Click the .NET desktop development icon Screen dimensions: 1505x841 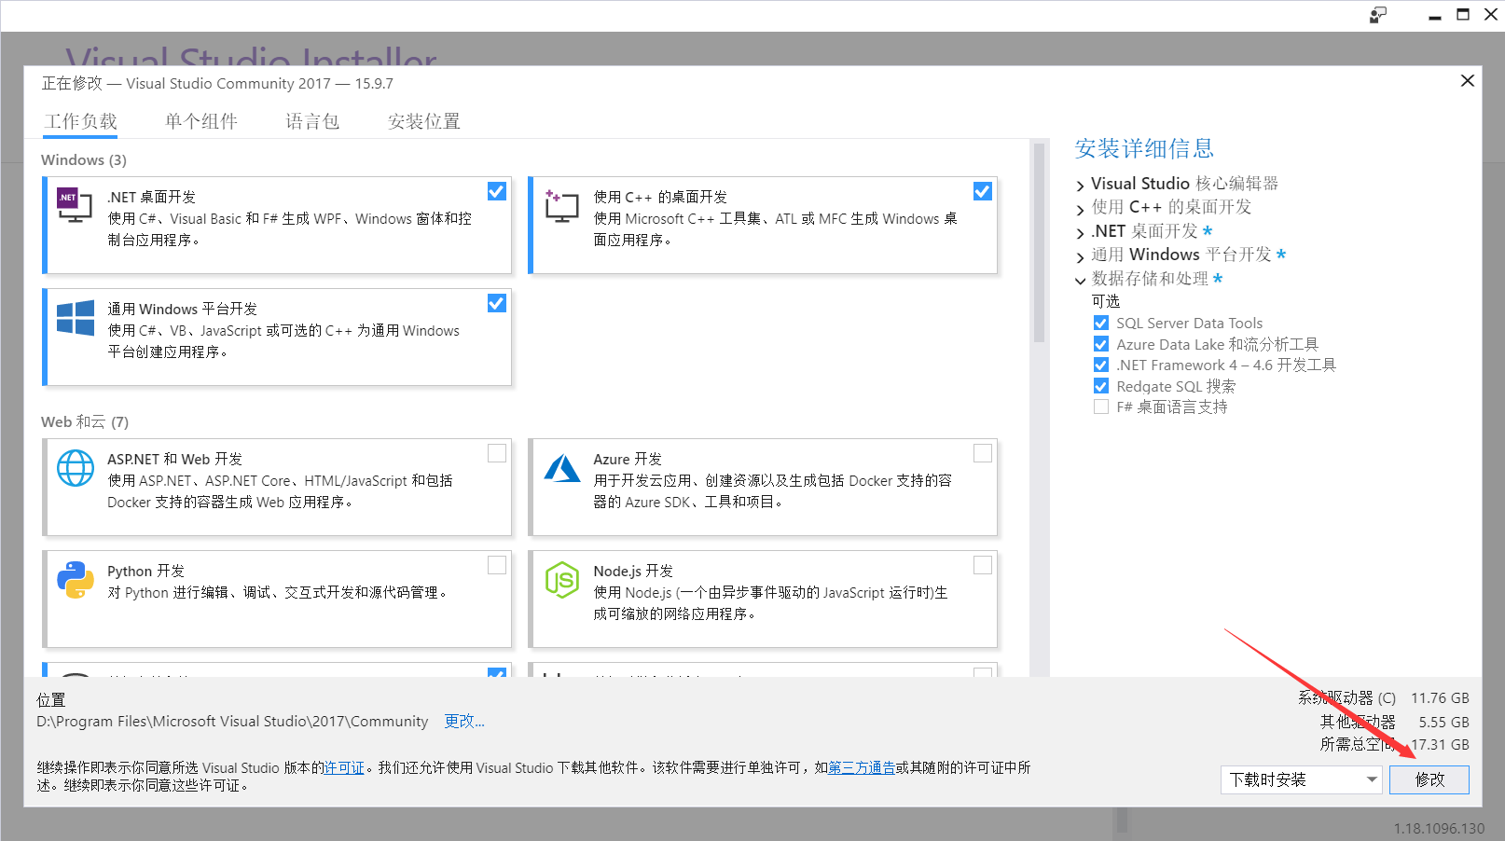point(75,204)
